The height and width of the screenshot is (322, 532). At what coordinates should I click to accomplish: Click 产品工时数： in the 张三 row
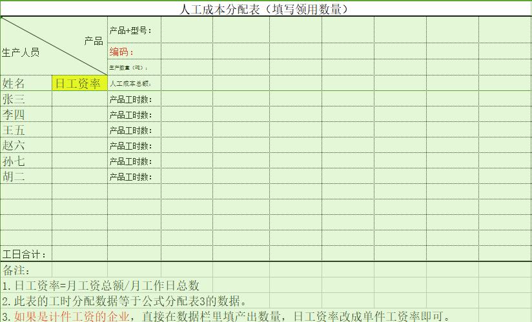click(x=134, y=99)
